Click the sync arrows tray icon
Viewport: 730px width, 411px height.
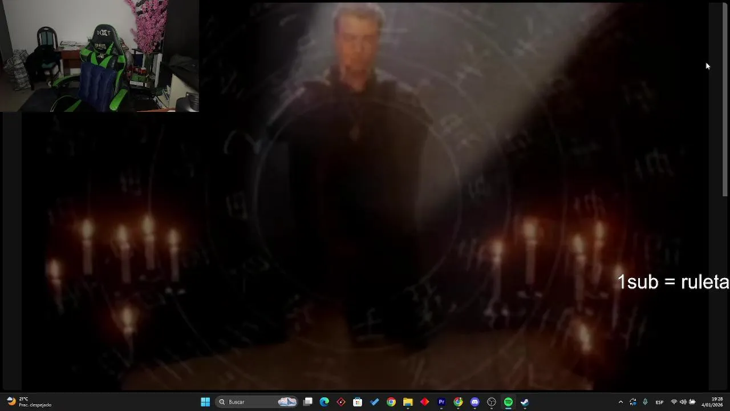click(x=633, y=402)
